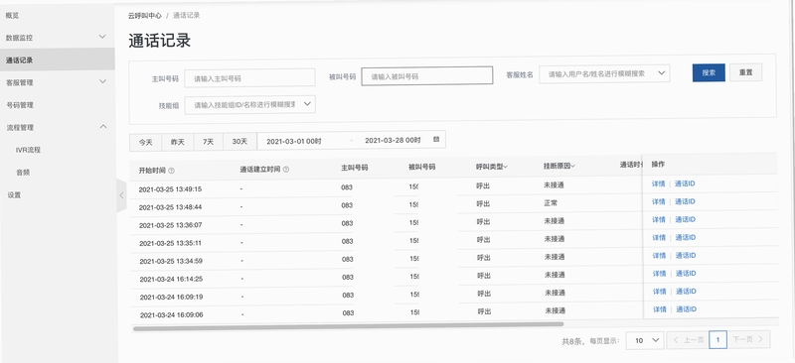Click 通话ID for the 16:09:19 call
795x363 pixels.
(686, 292)
